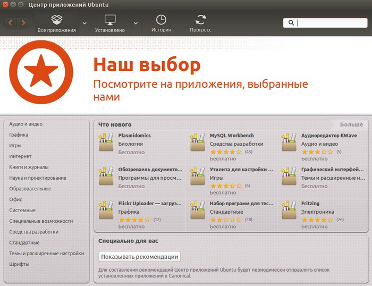Open the Installed monitor icon

pyautogui.click(x=110, y=20)
